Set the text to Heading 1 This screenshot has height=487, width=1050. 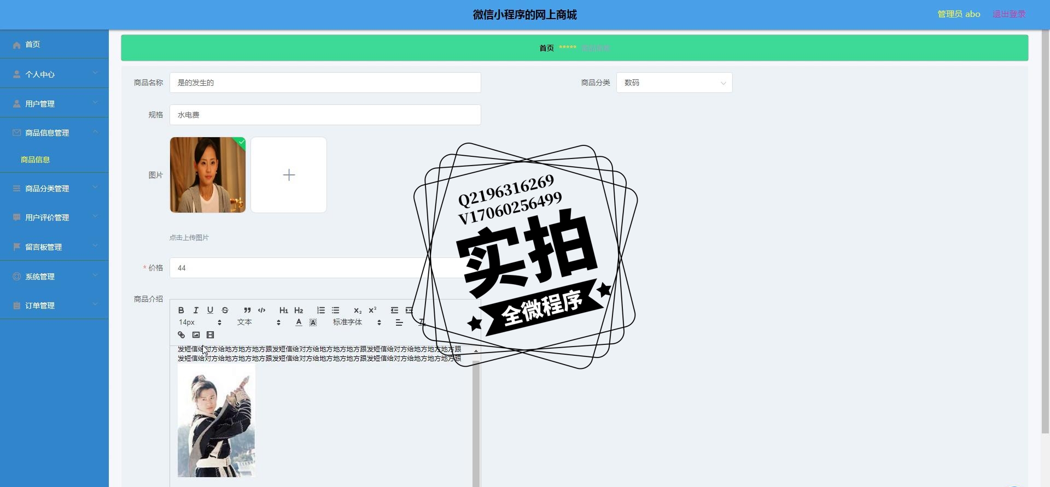pos(283,310)
